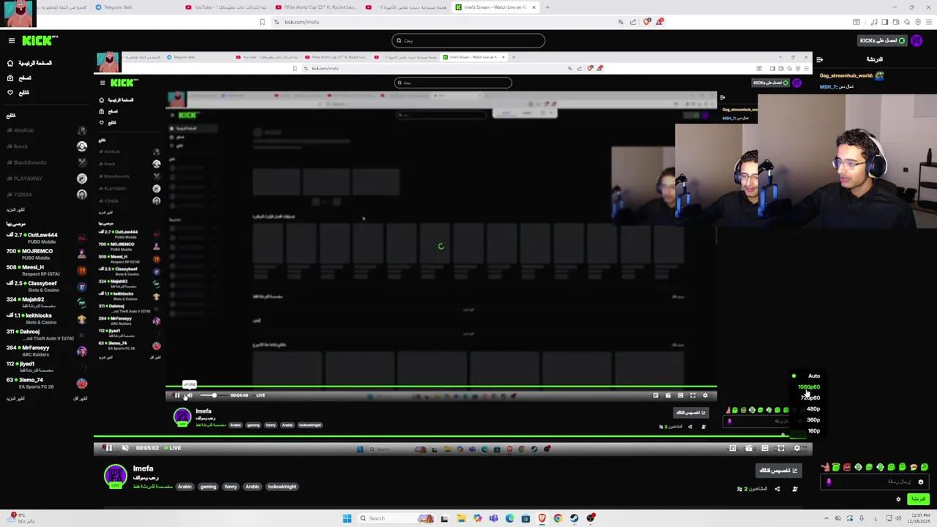The image size is (937, 527).
Task: Toggle theater mode on the main player
Action: (765, 448)
